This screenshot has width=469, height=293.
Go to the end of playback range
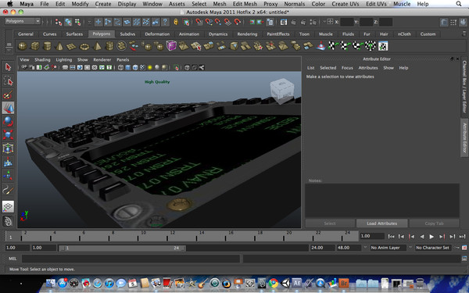click(462, 237)
